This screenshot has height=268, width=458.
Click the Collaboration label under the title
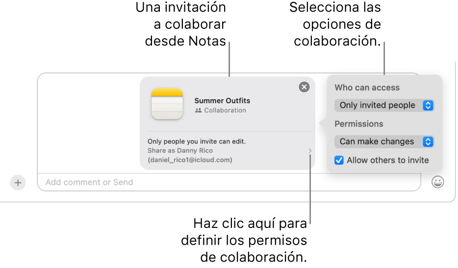point(225,111)
